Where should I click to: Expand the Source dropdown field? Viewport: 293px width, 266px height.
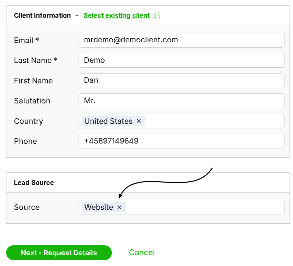[x=204, y=207]
